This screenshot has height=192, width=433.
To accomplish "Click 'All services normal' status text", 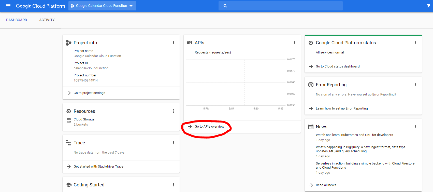I will click(330, 52).
